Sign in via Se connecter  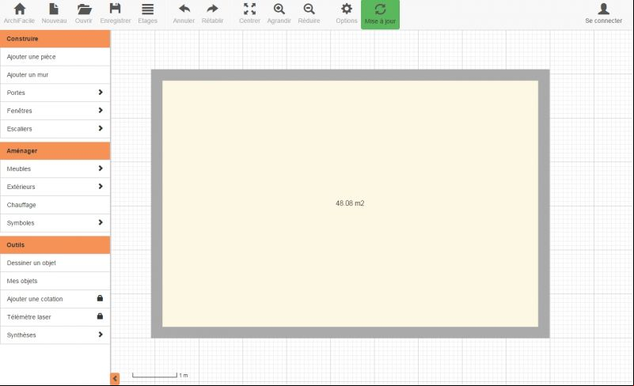pyautogui.click(x=603, y=13)
